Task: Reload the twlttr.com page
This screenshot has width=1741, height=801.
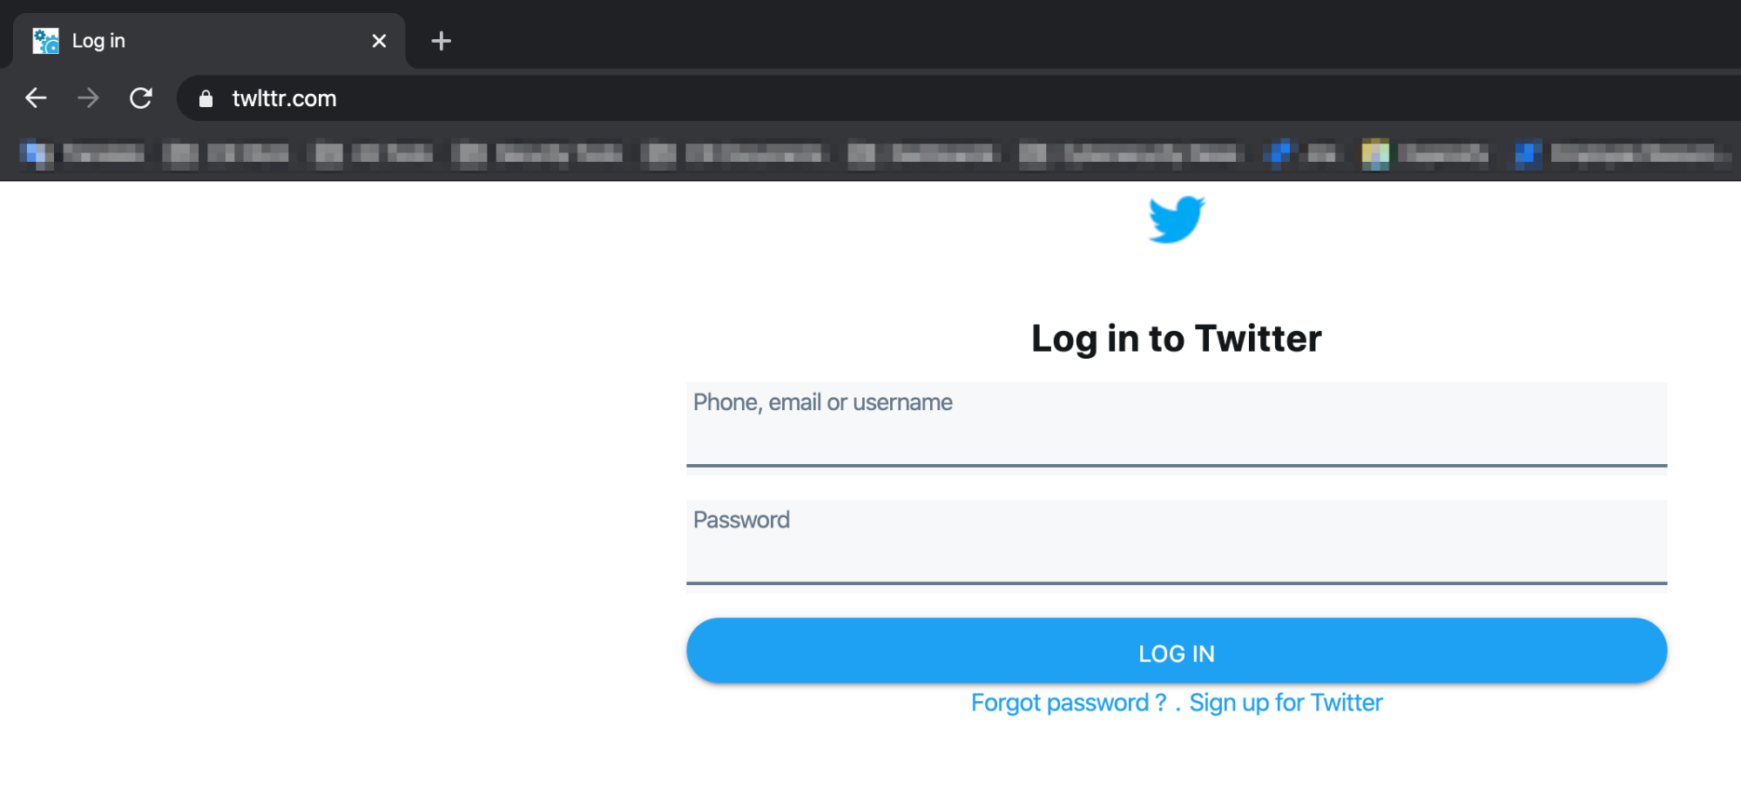Action: point(141,98)
